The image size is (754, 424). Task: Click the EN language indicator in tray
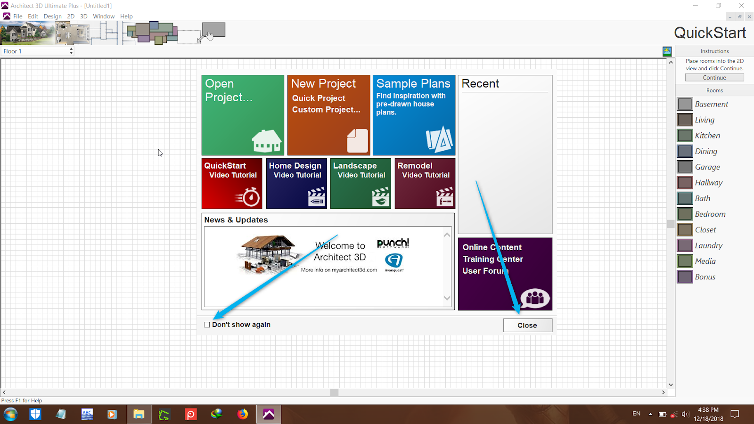[636, 414]
